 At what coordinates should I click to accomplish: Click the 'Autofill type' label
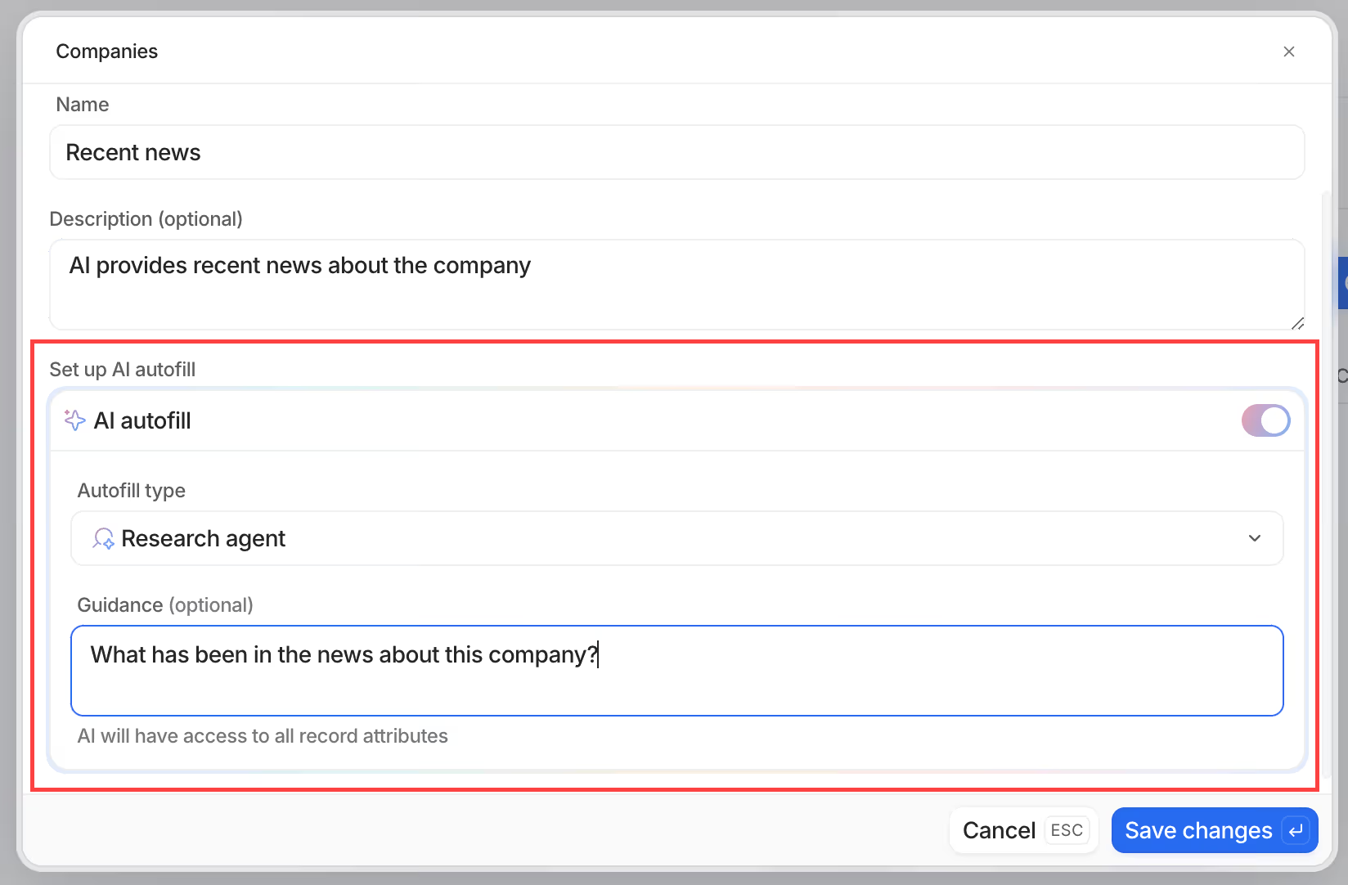[x=132, y=491]
